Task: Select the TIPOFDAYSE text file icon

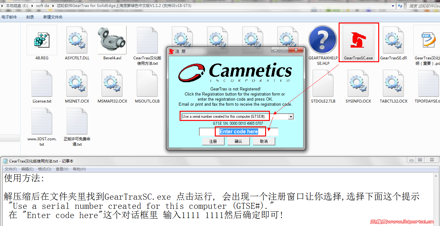Action: click(428, 83)
